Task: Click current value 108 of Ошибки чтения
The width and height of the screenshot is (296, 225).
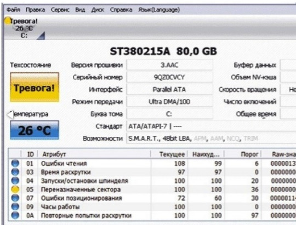Action: click(x=180, y=163)
